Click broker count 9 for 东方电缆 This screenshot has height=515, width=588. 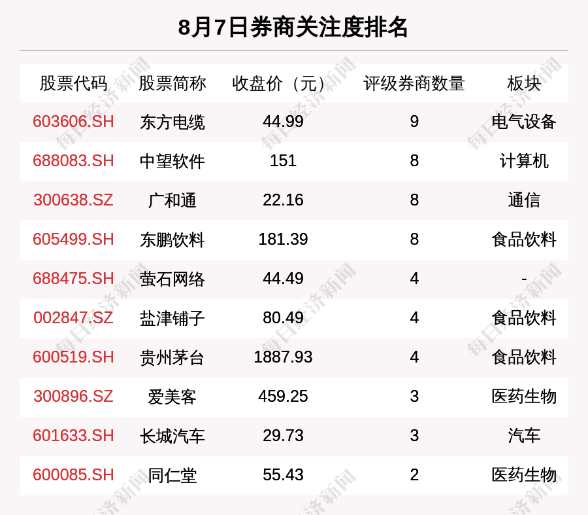coord(414,122)
